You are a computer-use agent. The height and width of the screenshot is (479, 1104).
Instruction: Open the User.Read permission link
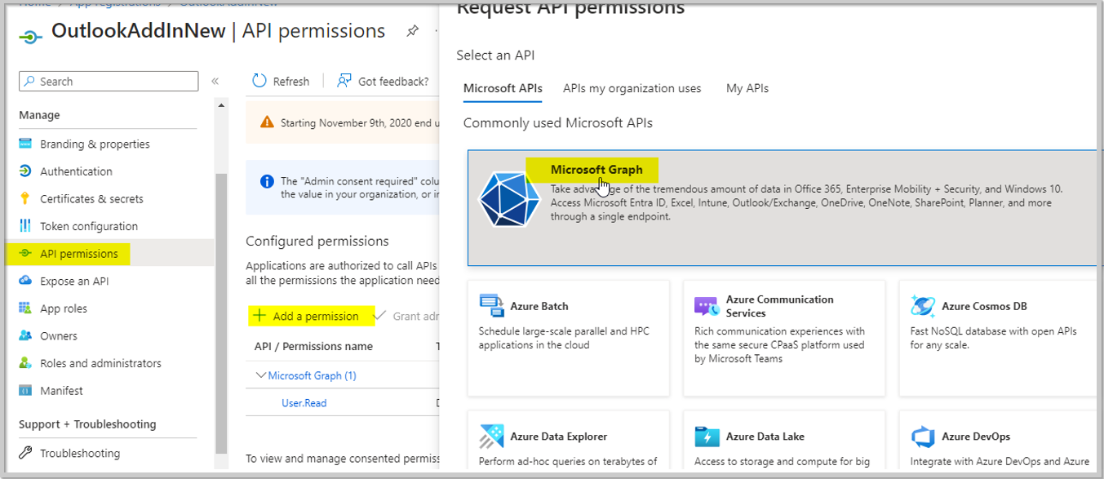click(304, 403)
